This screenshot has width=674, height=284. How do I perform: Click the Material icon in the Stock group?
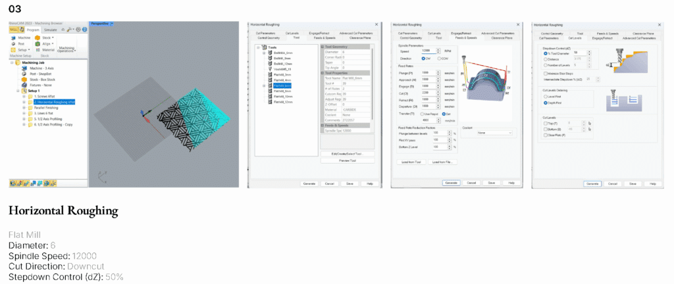tap(37, 49)
